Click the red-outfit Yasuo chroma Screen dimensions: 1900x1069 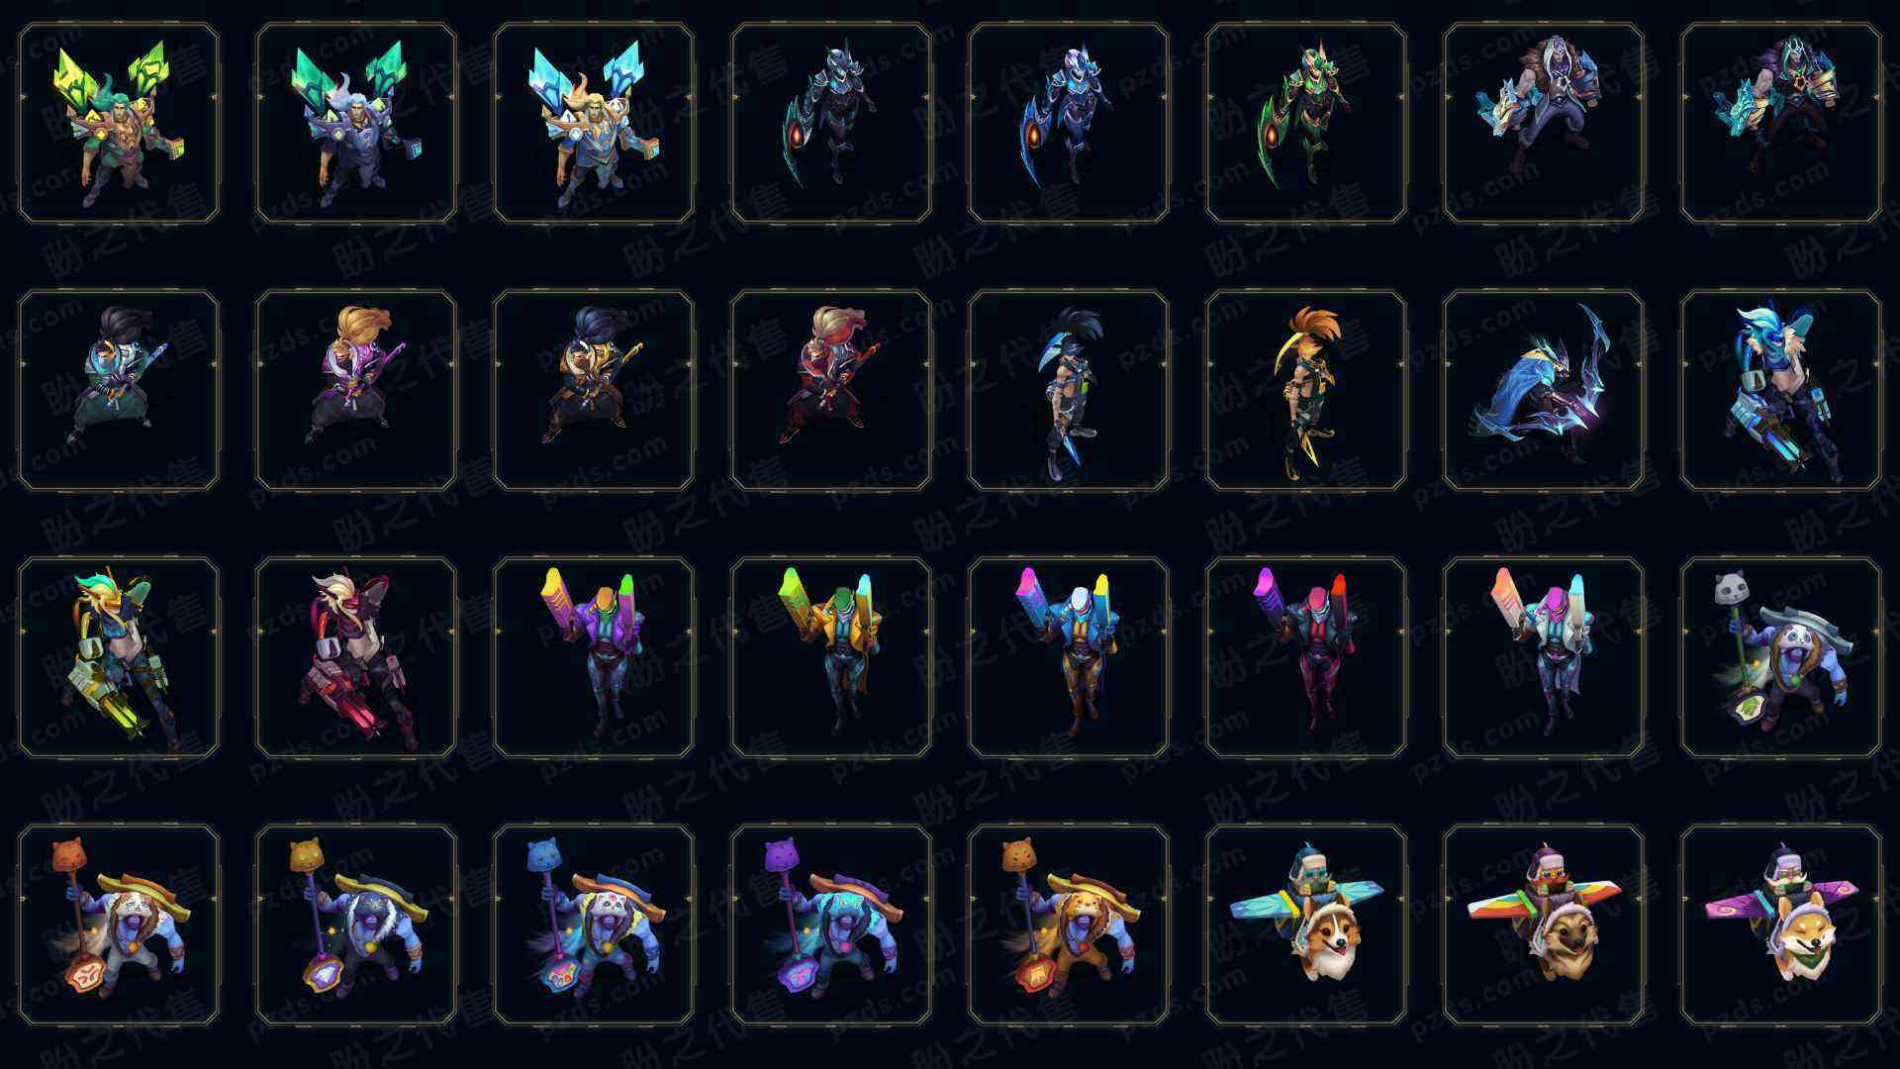[831, 390]
